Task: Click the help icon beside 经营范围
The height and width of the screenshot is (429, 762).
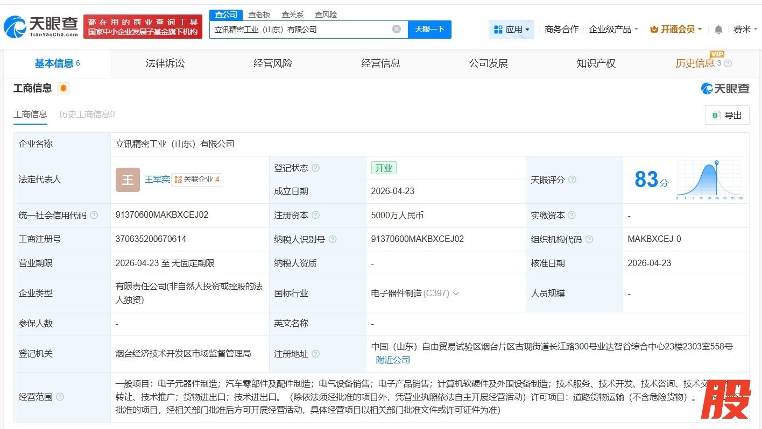Action: point(60,397)
